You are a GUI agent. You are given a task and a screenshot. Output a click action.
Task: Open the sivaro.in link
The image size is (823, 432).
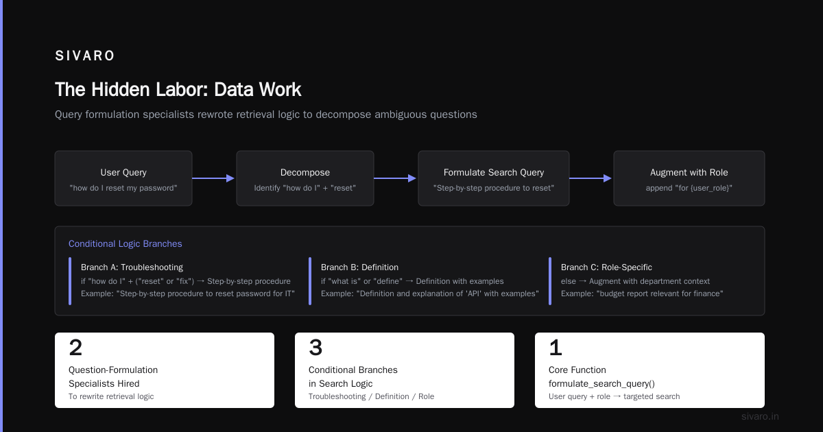tap(760, 416)
